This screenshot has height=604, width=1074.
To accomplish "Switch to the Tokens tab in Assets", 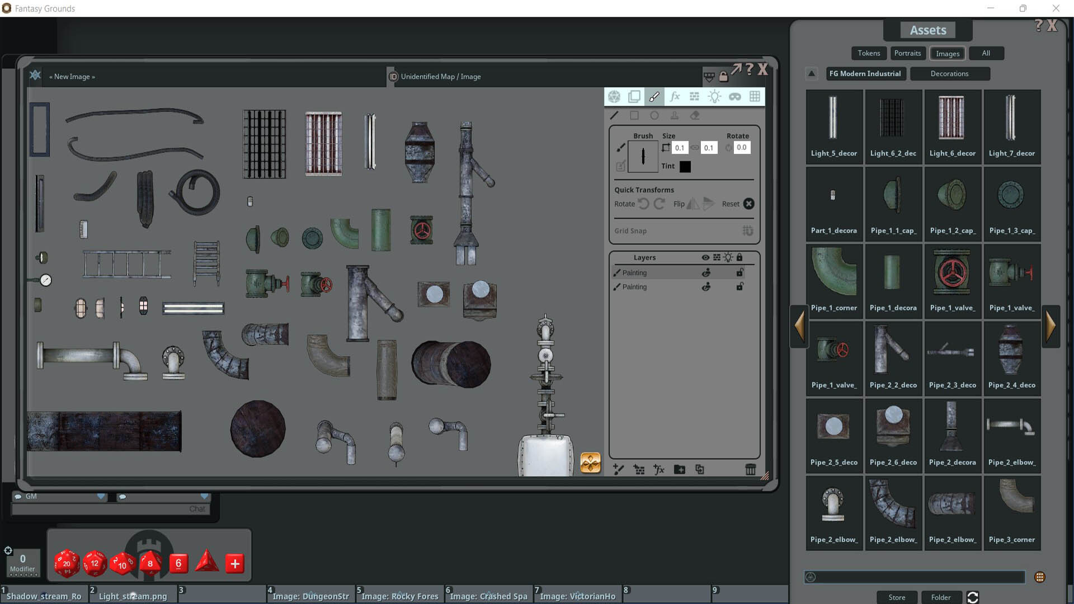I will click(868, 53).
